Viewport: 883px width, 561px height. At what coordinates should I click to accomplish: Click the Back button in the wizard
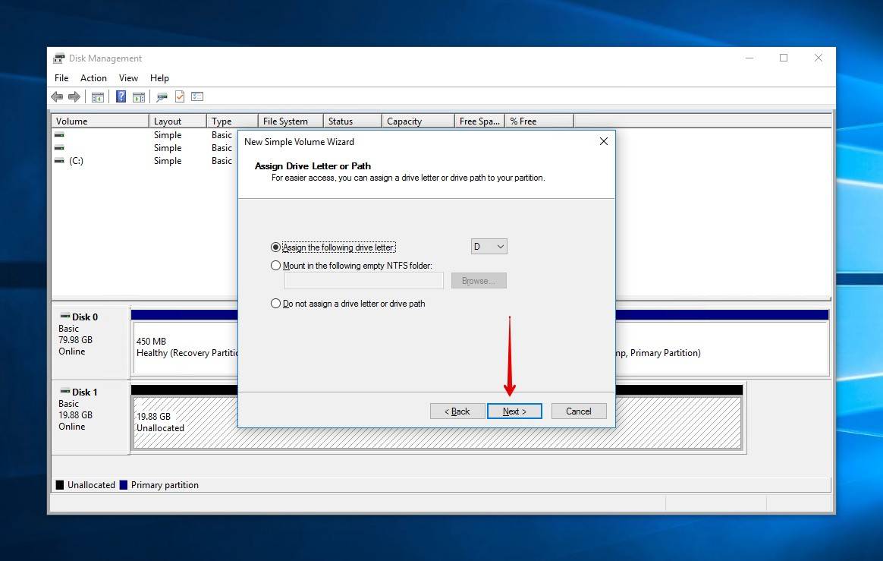457,411
